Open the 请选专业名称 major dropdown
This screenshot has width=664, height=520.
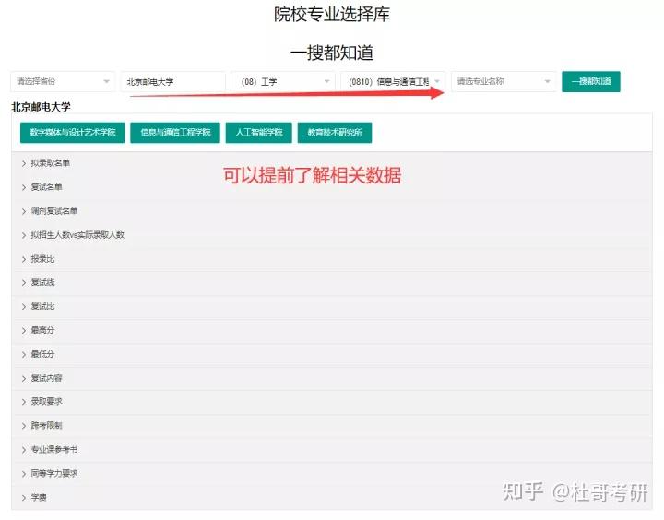504,81
